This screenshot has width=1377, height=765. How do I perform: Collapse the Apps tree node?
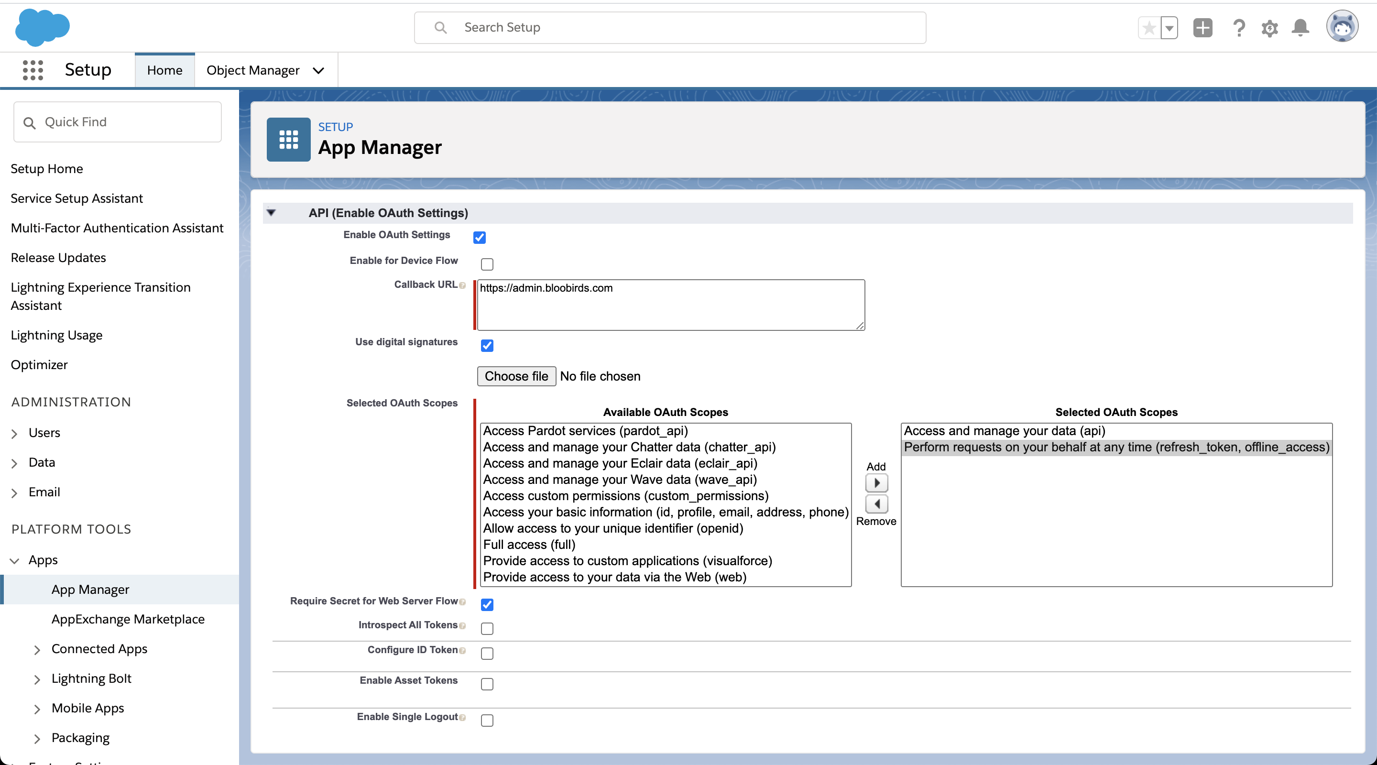click(14, 561)
